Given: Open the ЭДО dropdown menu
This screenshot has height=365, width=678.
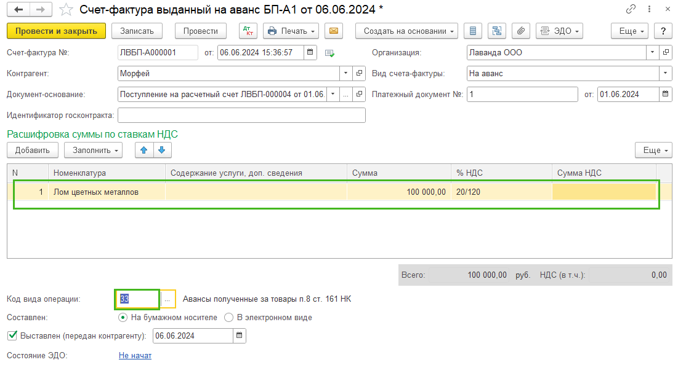Looking at the screenshot, I should click(559, 31).
